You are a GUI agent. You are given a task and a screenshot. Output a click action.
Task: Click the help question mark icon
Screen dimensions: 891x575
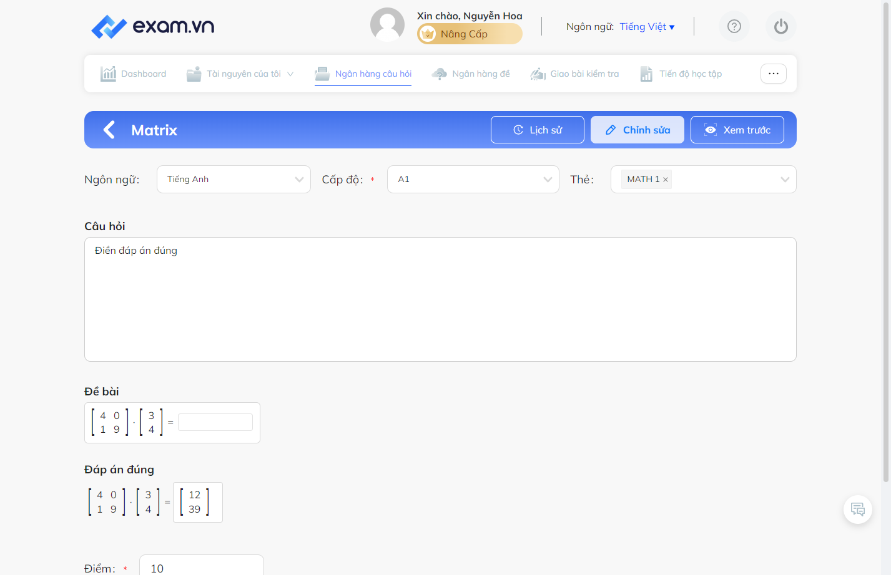point(734,26)
